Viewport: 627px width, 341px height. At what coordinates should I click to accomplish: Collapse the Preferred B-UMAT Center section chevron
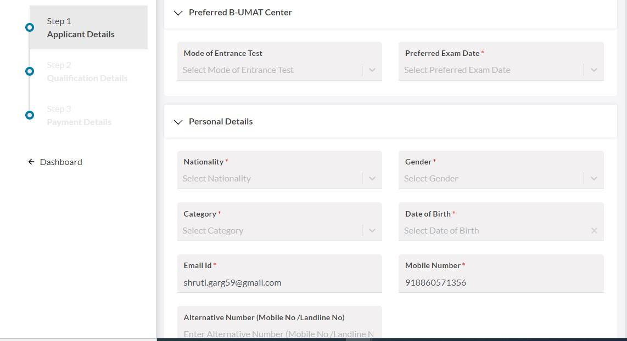coord(178,13)
